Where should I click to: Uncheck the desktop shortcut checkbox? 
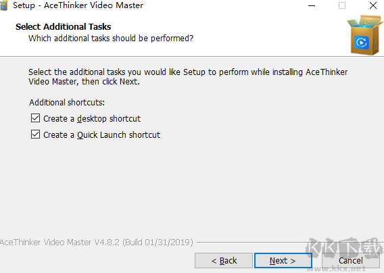36,118
